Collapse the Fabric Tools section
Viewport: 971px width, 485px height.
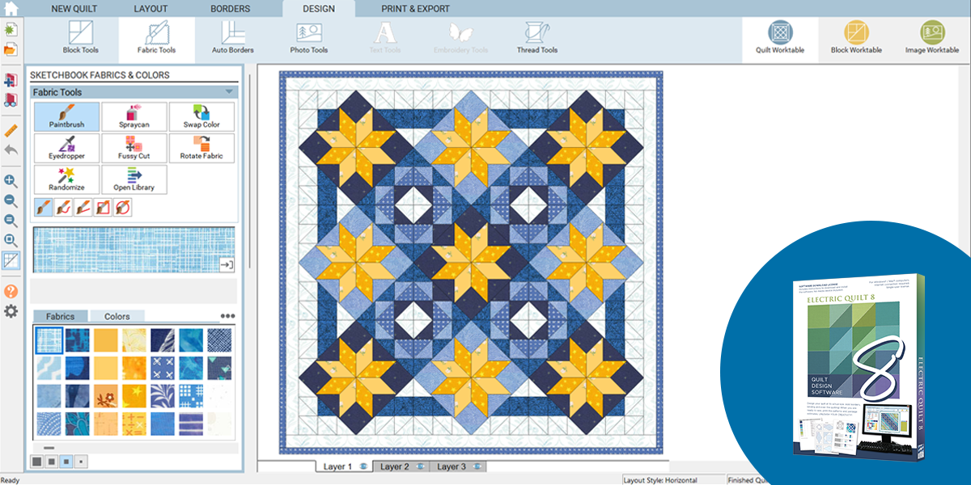click(230, 92)
